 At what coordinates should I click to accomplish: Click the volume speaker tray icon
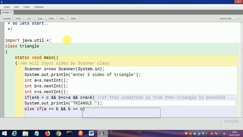click(224, 134)
